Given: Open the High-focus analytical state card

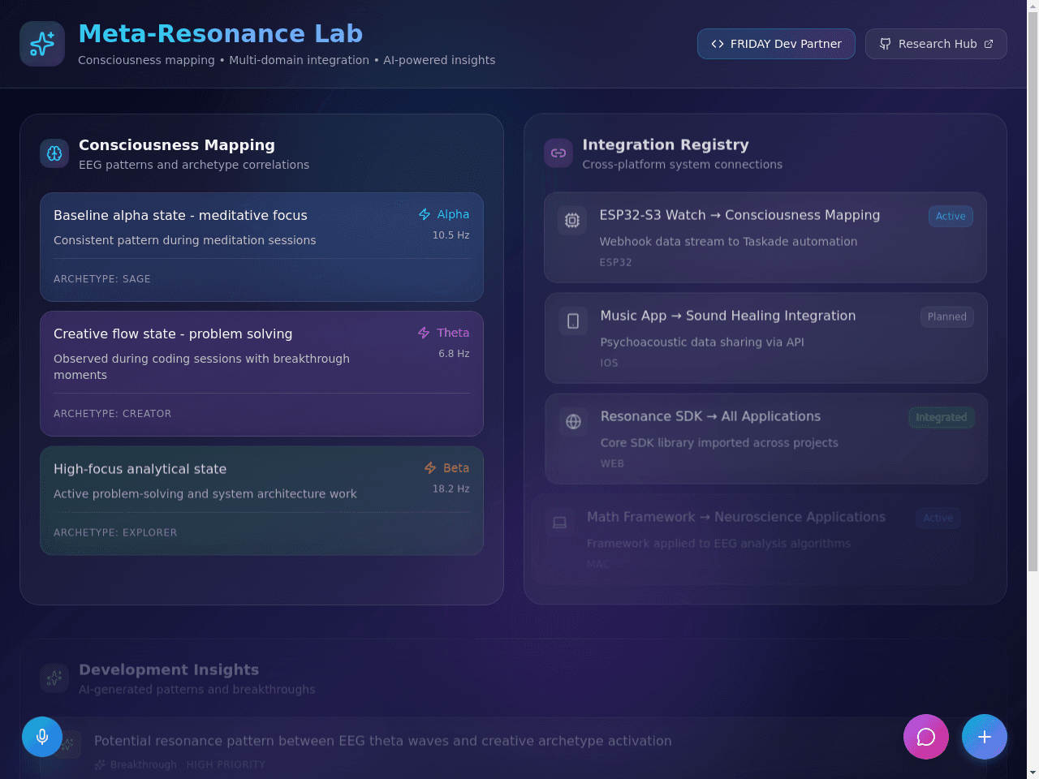Looking at the screenshot, I should [x=261, y=501].
